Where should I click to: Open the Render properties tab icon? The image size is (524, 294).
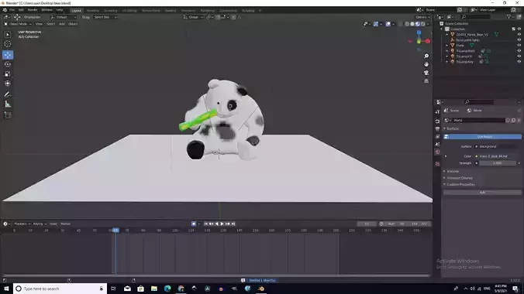[437, 121]
